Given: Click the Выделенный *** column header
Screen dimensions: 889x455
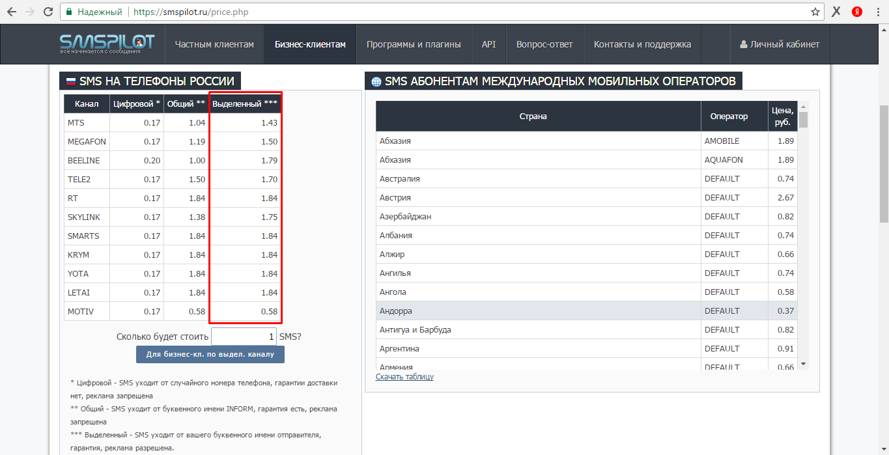Looking at the screenshot, I should (245, 103).
